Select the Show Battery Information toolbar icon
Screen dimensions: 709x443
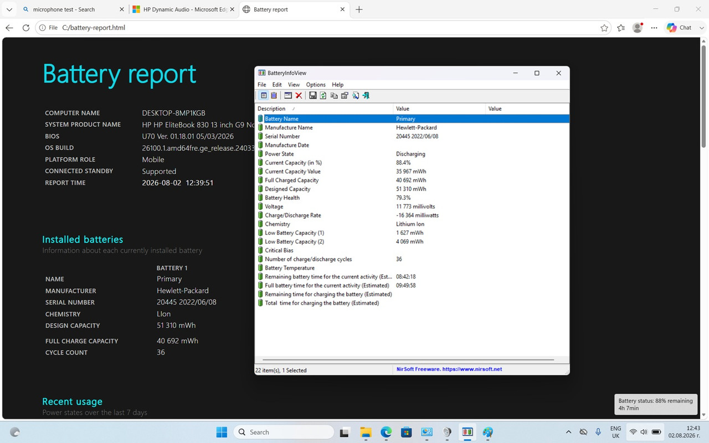click(264, 96)
